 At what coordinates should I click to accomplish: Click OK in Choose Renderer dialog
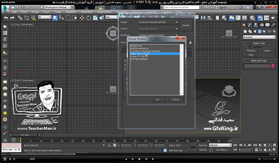coord(158,99)
